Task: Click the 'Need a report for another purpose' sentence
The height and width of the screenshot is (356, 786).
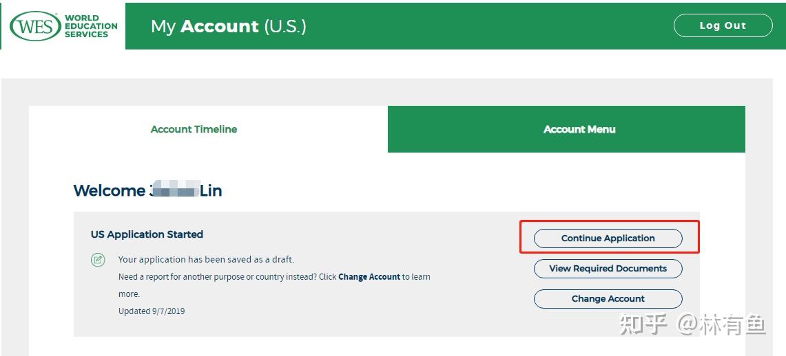Action: [x=227, y=277]
